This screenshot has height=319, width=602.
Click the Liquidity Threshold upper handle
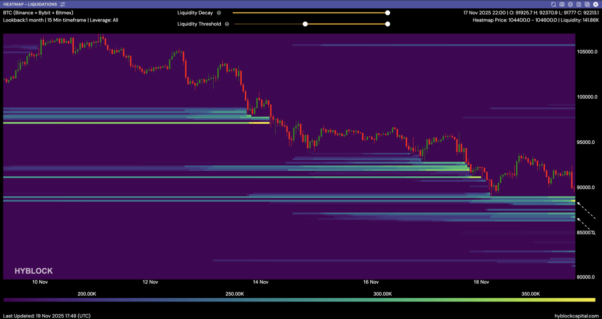(388, 24)
